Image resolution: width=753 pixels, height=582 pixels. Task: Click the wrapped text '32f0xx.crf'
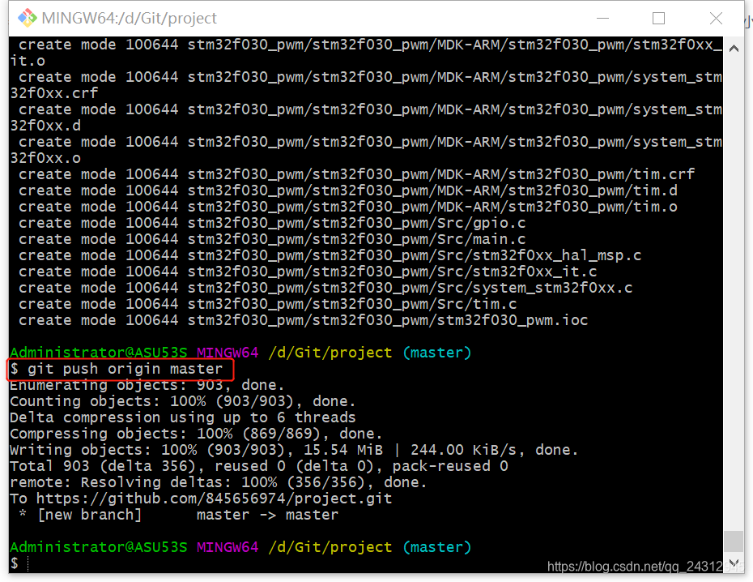coord(53,93)
